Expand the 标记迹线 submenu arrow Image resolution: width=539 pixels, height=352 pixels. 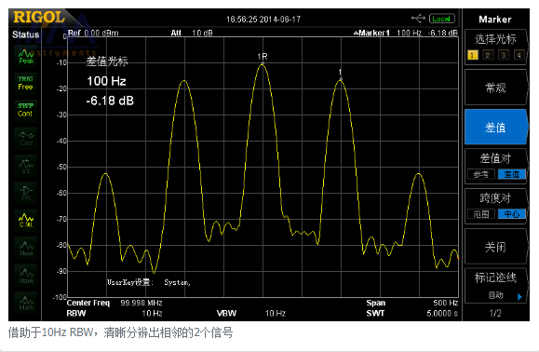(519, 296)
